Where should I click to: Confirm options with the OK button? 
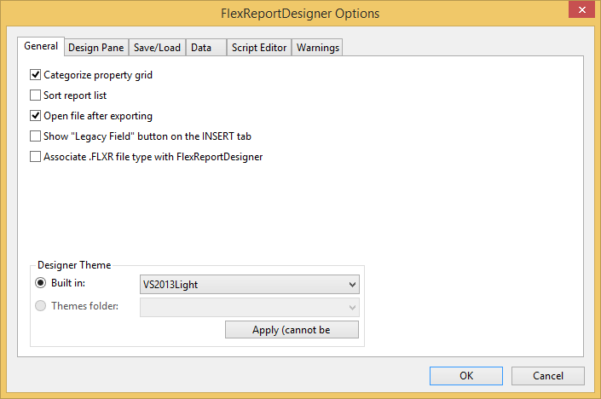pos(465,376)
